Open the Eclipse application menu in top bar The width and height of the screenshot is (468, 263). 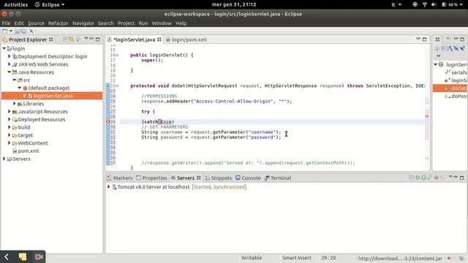[50, 4]
